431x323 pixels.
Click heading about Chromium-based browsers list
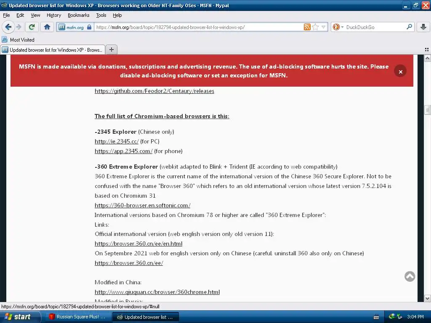(x=162, y=116)
